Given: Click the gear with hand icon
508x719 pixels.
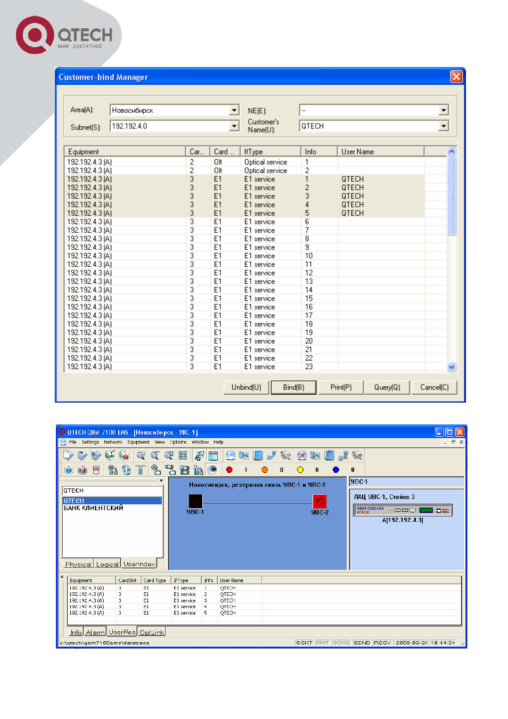Looking at the screenshot, I should (x=156, y=470).
